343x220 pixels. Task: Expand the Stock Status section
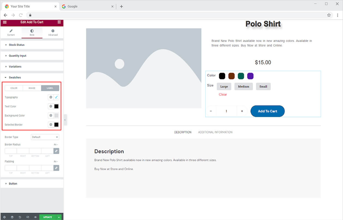17,45
